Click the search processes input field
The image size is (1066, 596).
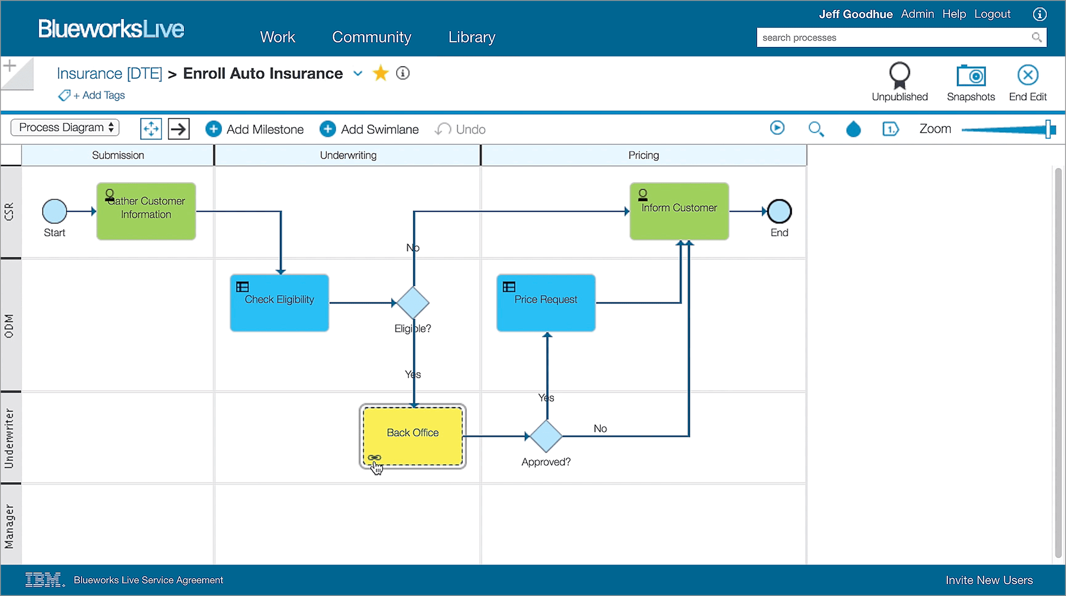tap(893, 37)
